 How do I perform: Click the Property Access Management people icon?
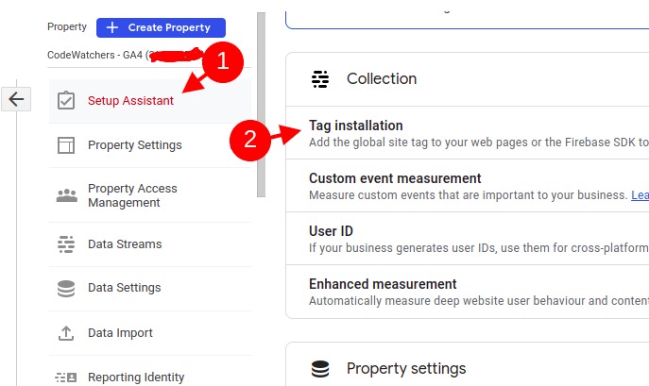[x=67, y=195]
